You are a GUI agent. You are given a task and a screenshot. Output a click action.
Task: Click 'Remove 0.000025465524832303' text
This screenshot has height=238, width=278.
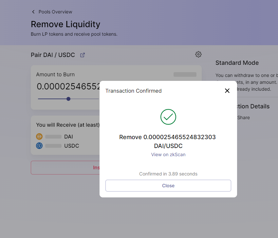click(167, 137)
